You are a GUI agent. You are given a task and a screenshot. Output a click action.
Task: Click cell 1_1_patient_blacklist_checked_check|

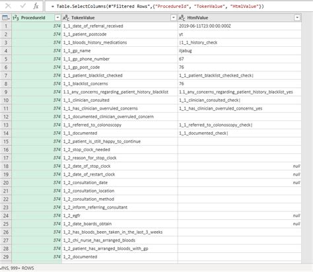(240, 75)
